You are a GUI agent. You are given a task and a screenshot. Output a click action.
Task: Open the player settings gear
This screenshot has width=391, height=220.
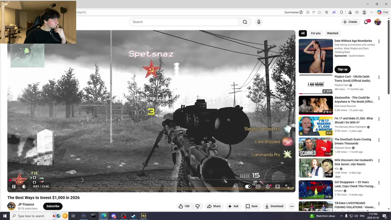[x=268, y=186]
